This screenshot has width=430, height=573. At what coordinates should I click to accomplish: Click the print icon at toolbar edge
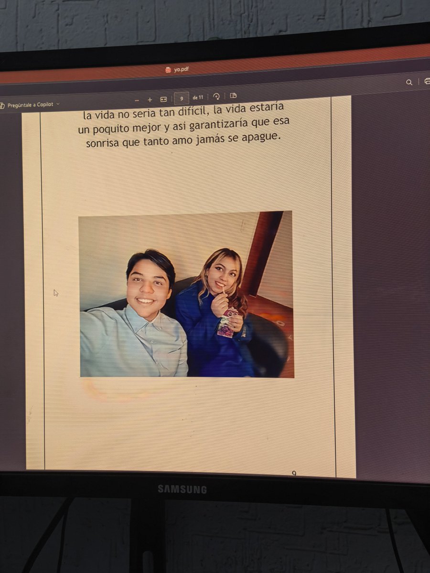tap(426, 81)
